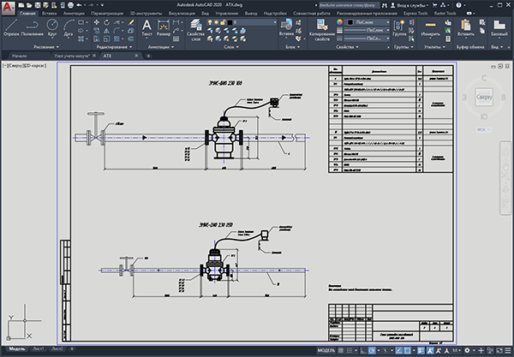Select the Отрезок line tool
The height and width of the screenshot is (357, 514).
11,27
